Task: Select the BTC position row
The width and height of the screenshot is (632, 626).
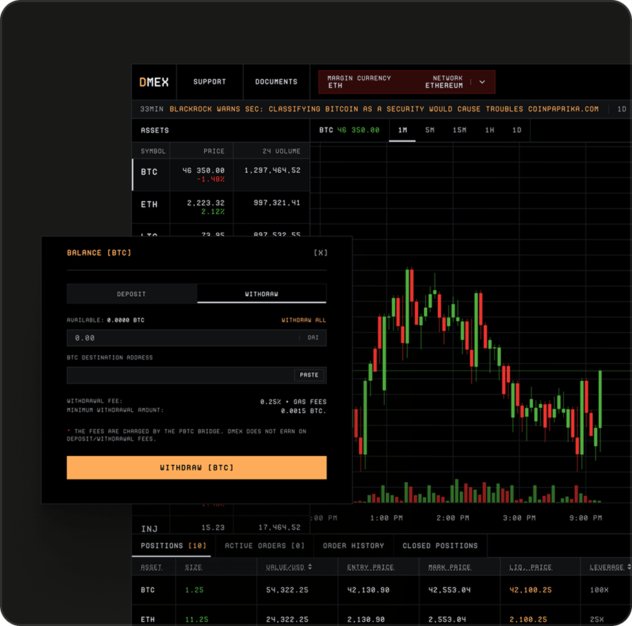Action: click(381, 590)
